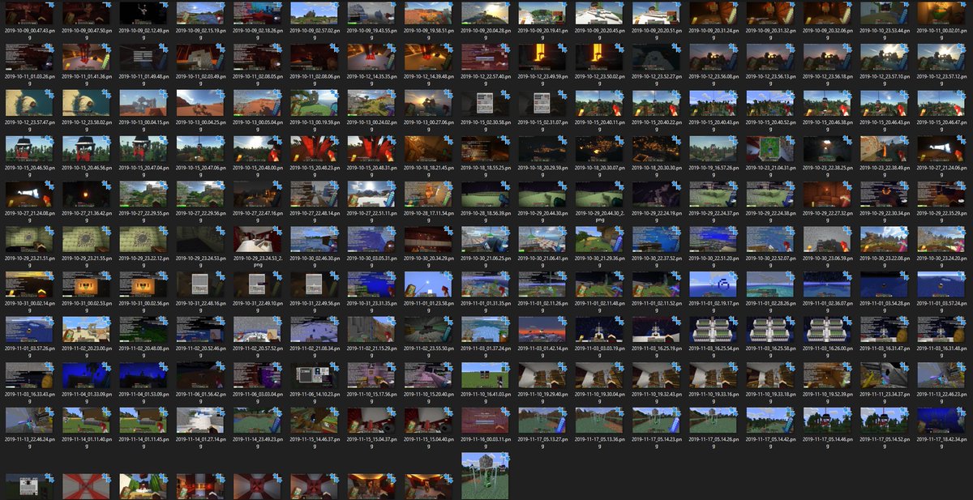The height and width of the screenshot is (500, 973).
Task: Select thumbnail 2019-10-12_23.57.47.png
Action: point(28,103)
